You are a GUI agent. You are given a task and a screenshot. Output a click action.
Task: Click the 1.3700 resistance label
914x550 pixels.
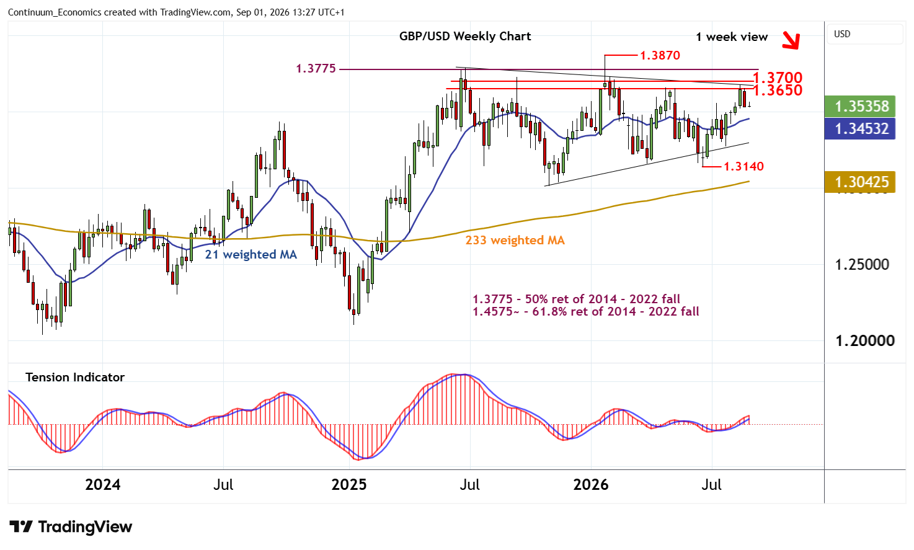pyautogui.click(x=778, y=78)
